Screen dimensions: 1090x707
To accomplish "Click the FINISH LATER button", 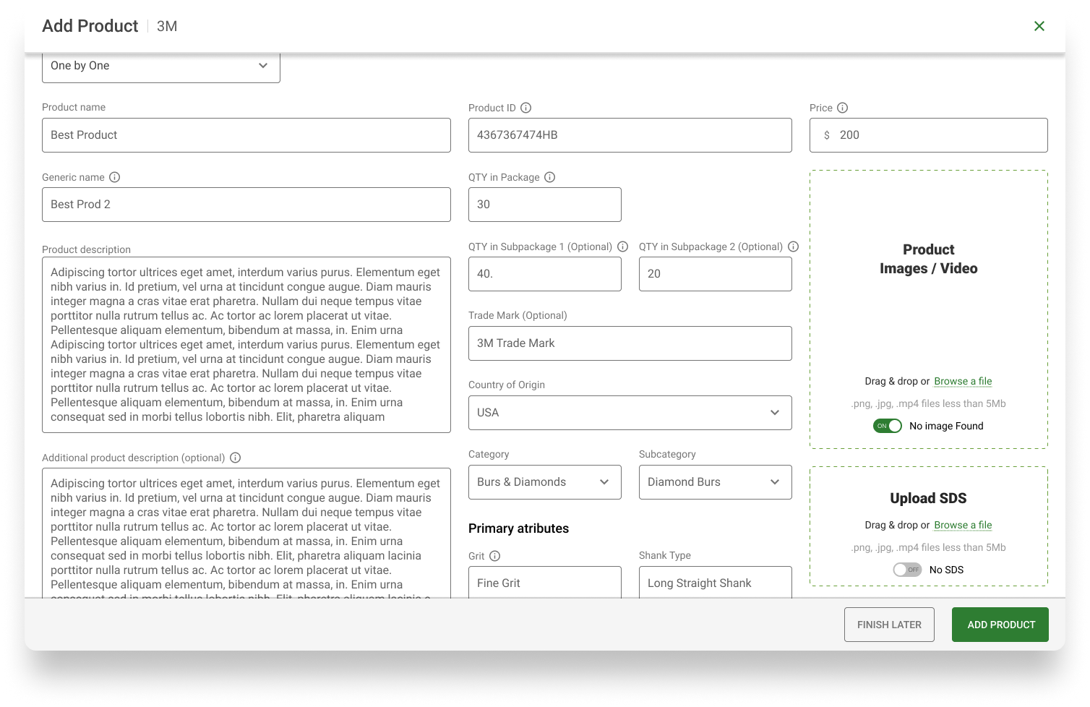I will [x=889, y=625].
